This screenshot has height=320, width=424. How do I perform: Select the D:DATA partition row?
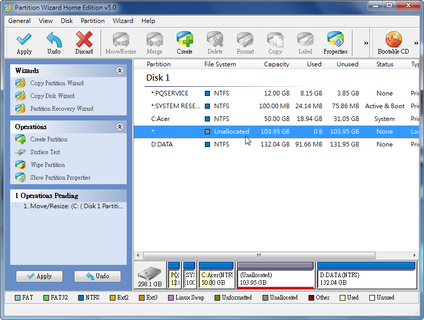pyautogui.click(x=276, y=144)
